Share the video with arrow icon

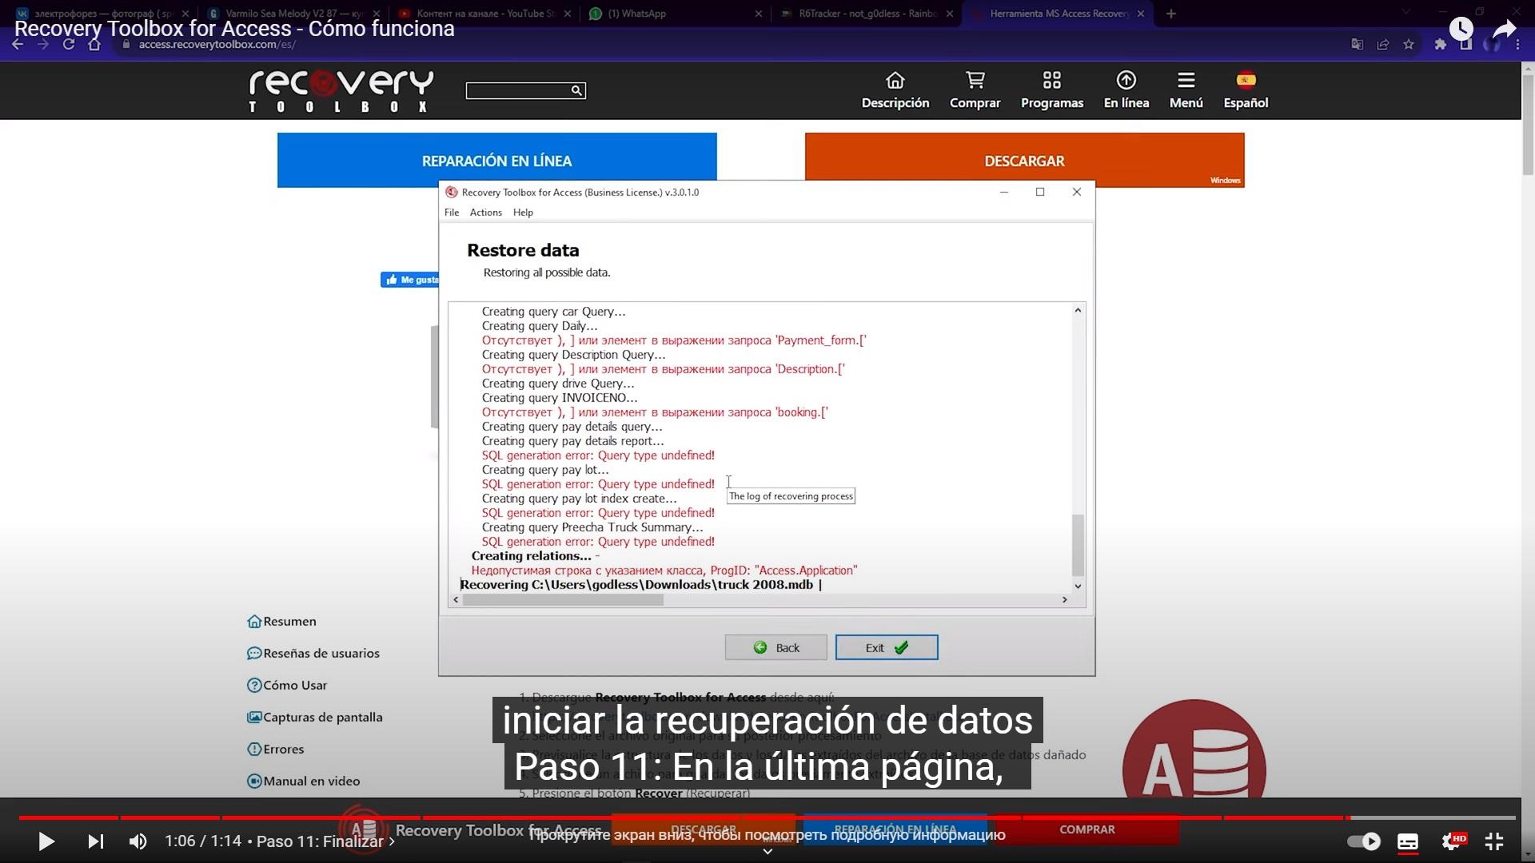(x=1505, y=30)
